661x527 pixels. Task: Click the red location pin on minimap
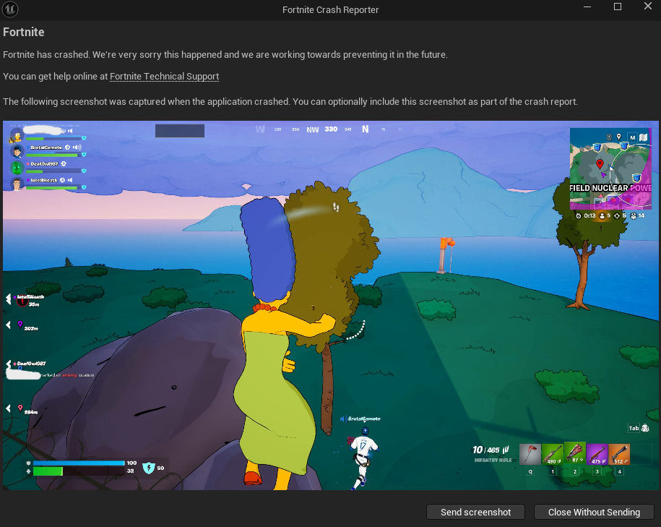tap(600, 164)
